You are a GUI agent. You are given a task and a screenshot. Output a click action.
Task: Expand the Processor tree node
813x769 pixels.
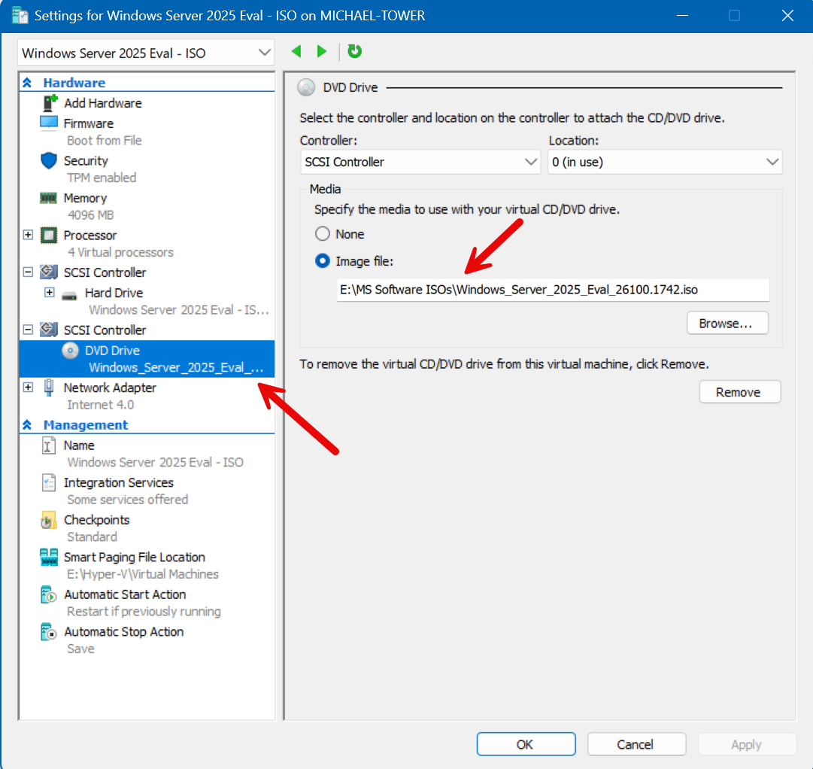(x=27, y=235)
